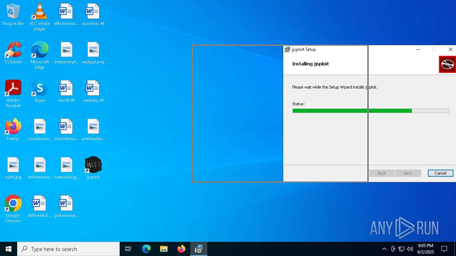
Task: Open Microsoft Edge desktop shortcut
Action: (x=40, y=55)
